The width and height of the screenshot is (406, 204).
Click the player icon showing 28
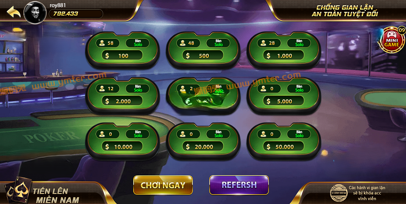(x=263, y=43)
